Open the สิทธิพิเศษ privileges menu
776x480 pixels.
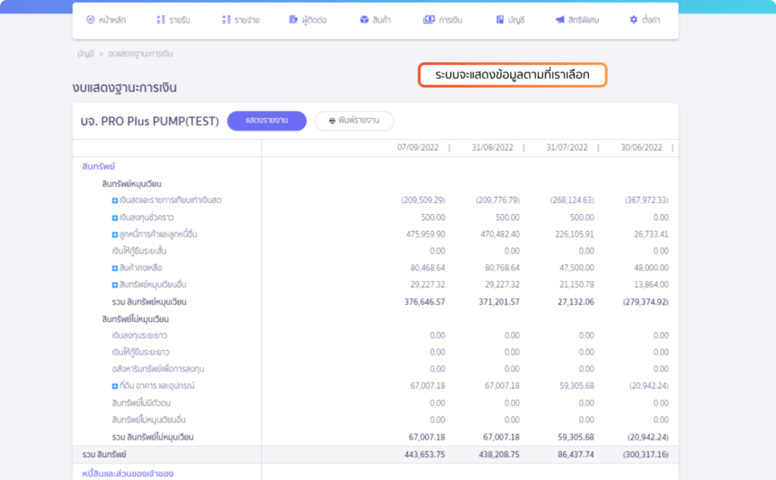(577, 20)
